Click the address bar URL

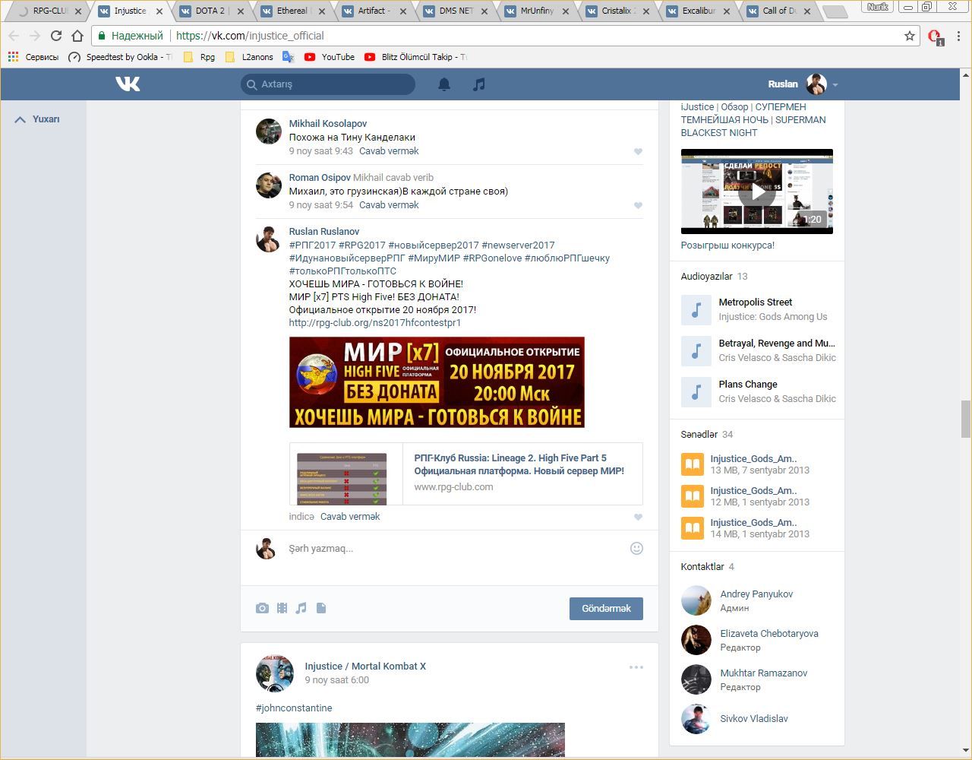click(x=250, y=36)
